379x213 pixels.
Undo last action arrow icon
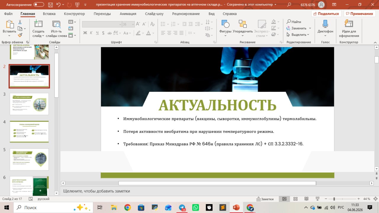coord(59,4)
